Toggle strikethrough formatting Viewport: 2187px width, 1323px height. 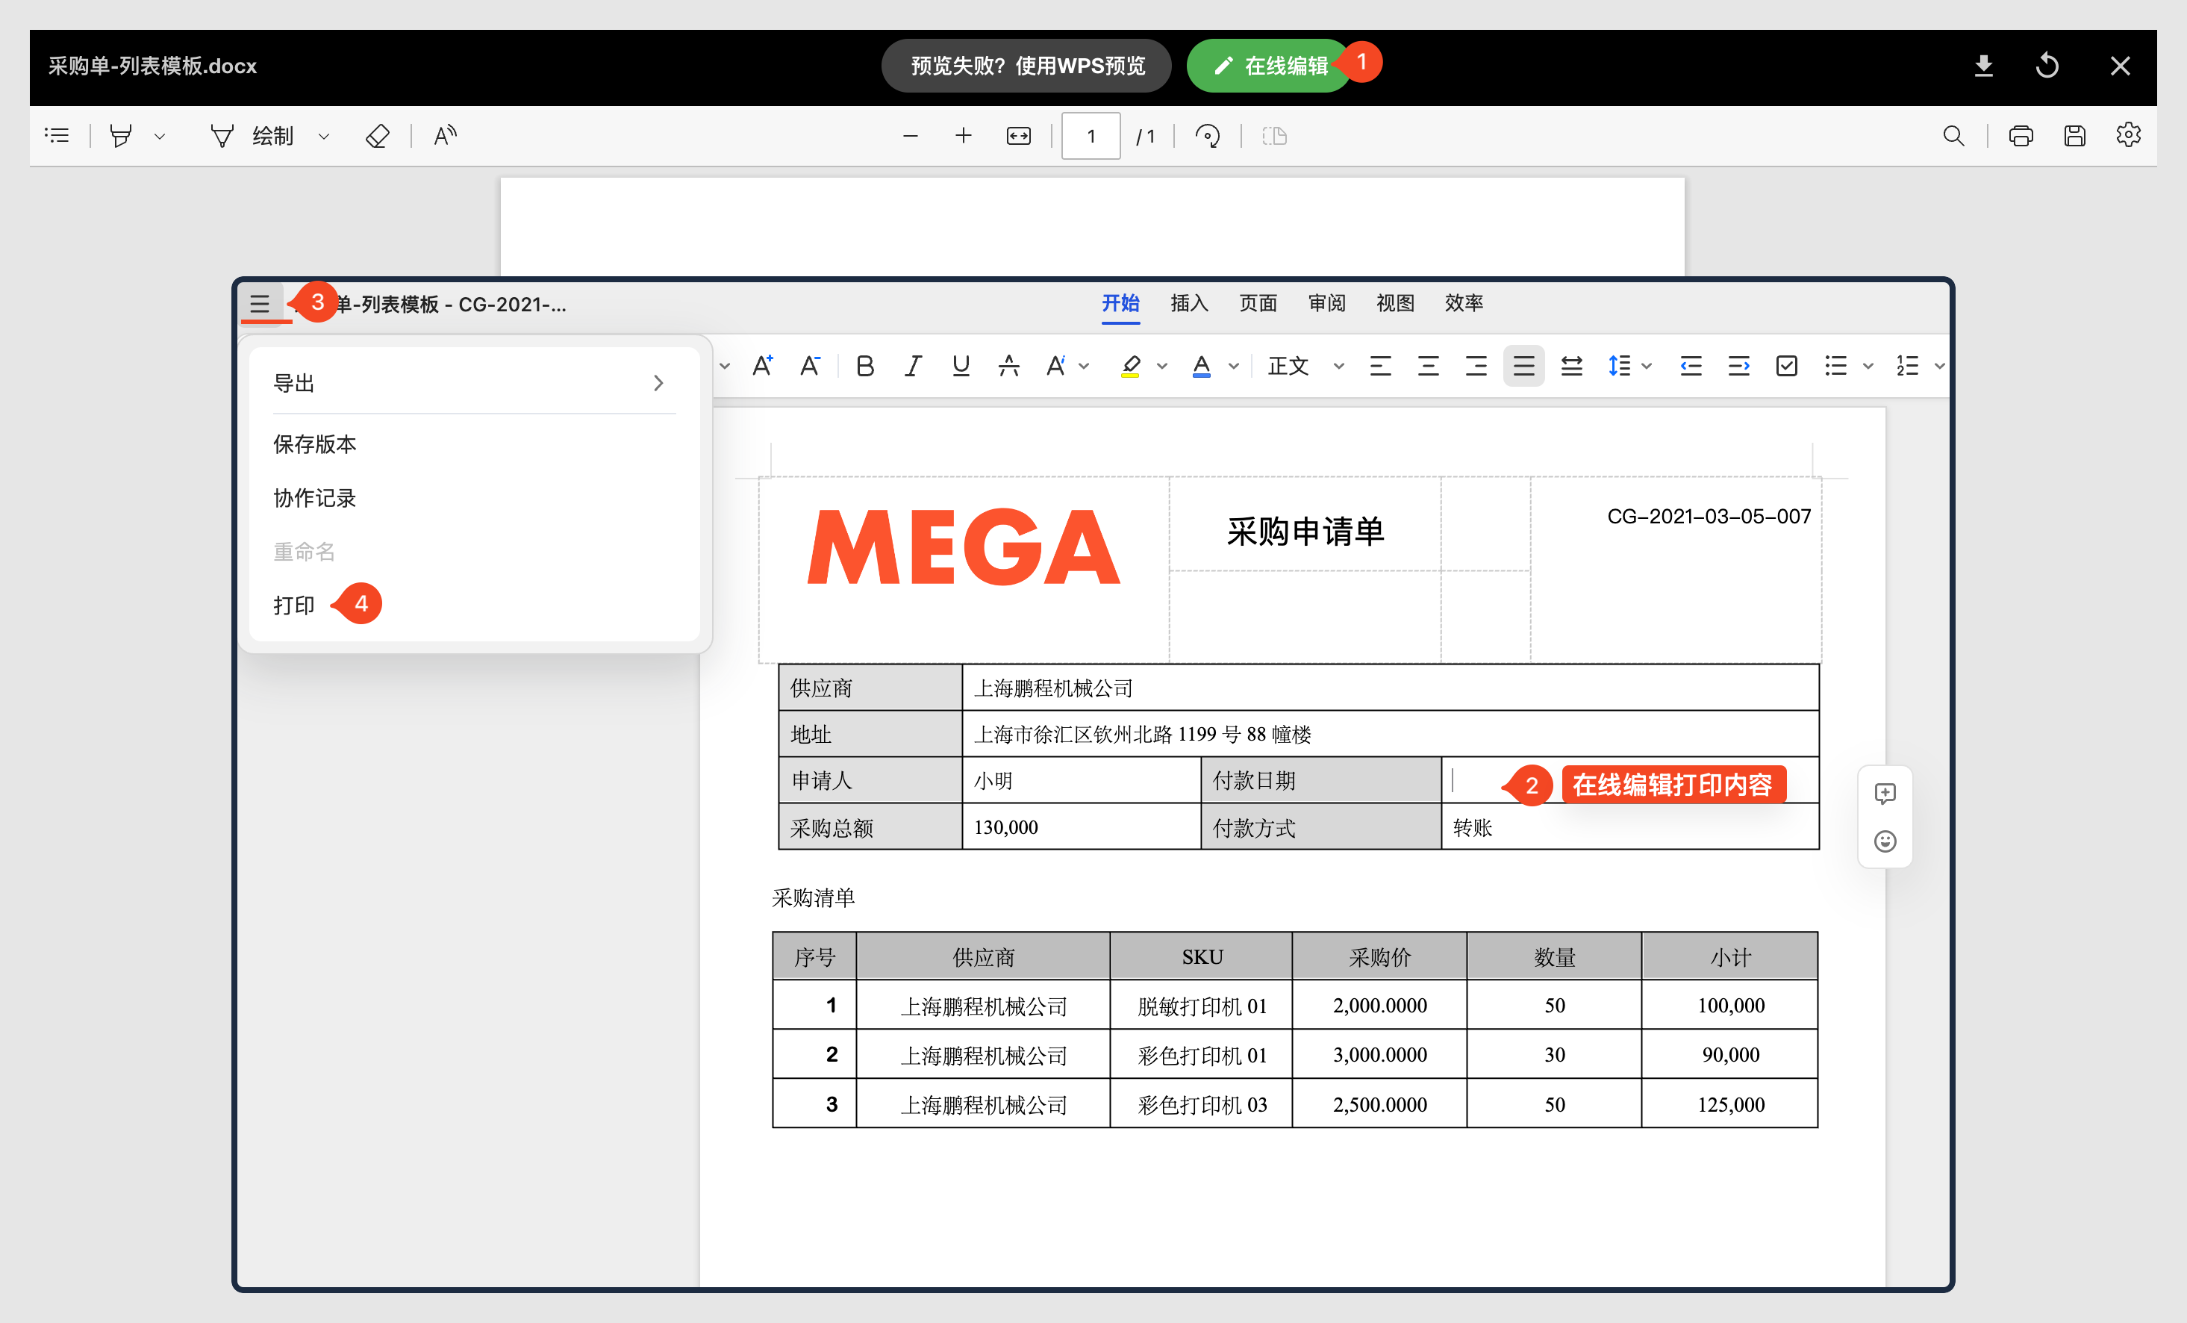pyautogui.click(x=1008, y=366)
